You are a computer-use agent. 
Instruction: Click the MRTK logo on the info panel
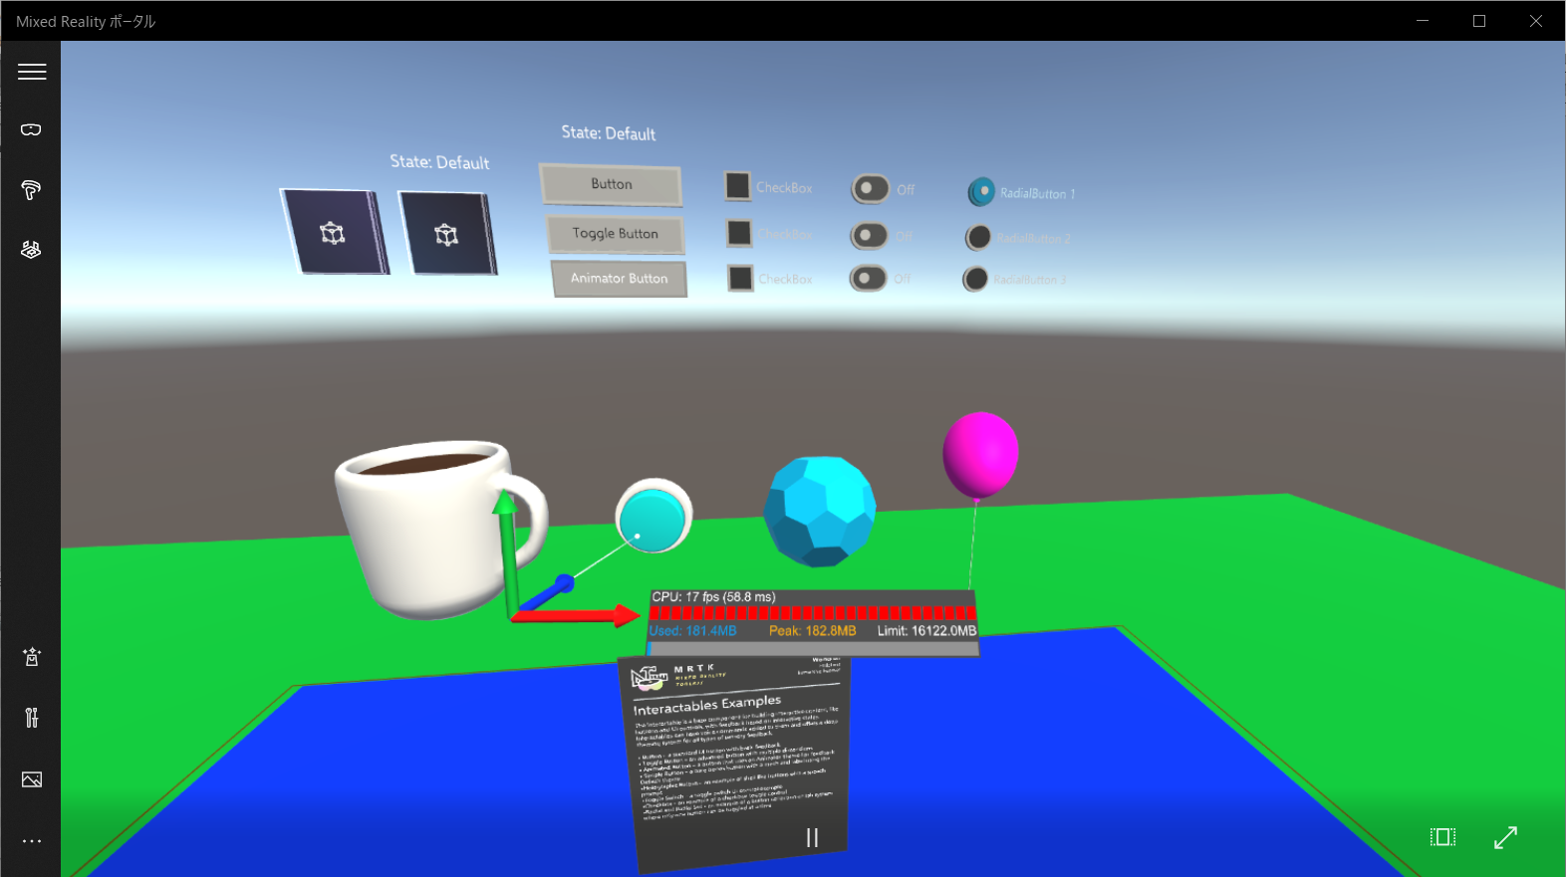tap(650, 678)
